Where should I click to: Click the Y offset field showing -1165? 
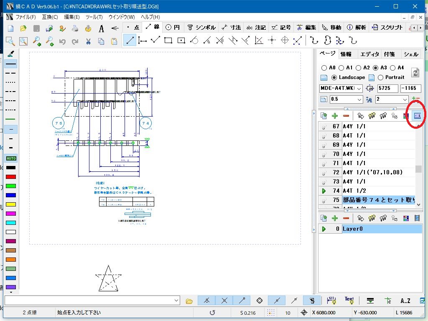(x=410, y=89)
